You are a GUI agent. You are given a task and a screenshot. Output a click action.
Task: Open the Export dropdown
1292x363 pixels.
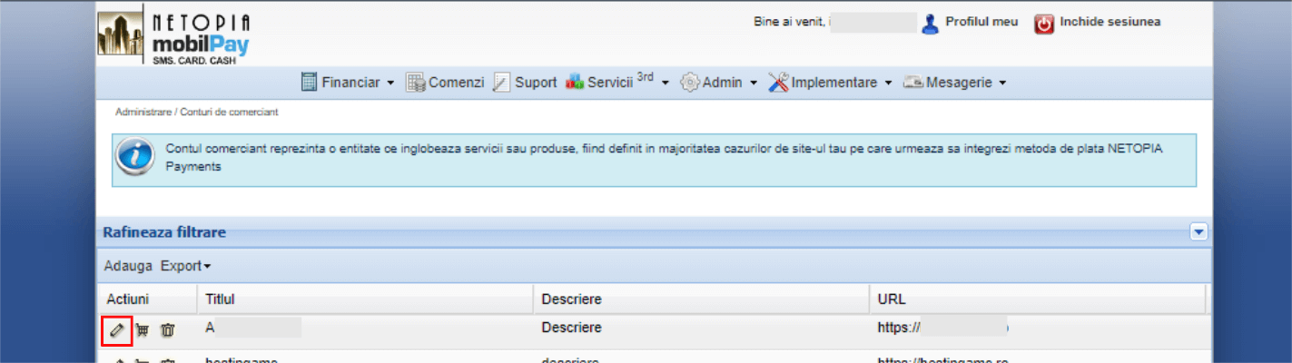point(185,266)
